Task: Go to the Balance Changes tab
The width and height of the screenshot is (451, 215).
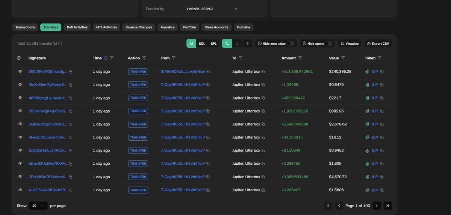Action: pos(139,27)
